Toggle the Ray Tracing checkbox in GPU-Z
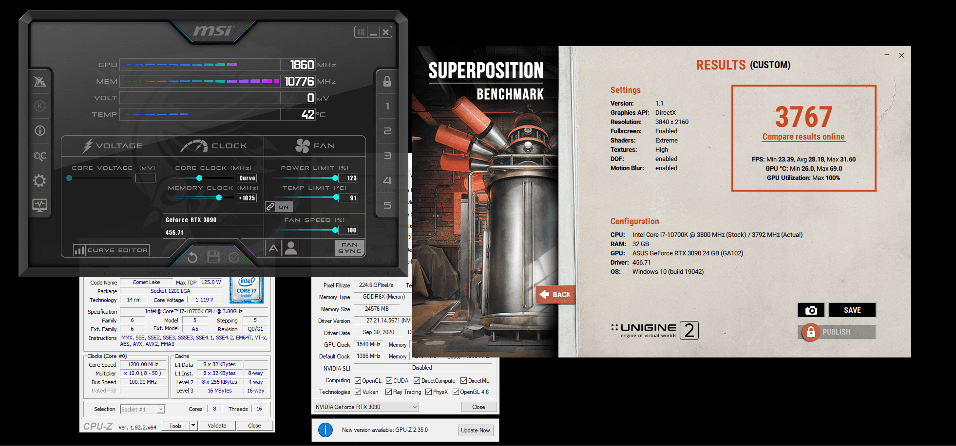The width and height of the screenshot is (956, 446). click(x=389, y=392)
